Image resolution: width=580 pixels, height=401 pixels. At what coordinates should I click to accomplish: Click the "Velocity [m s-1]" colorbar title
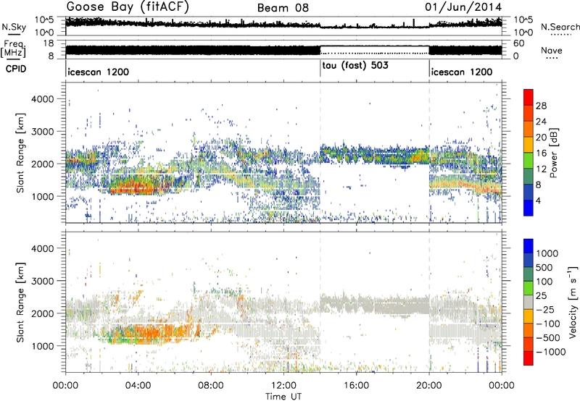(573, 302)
